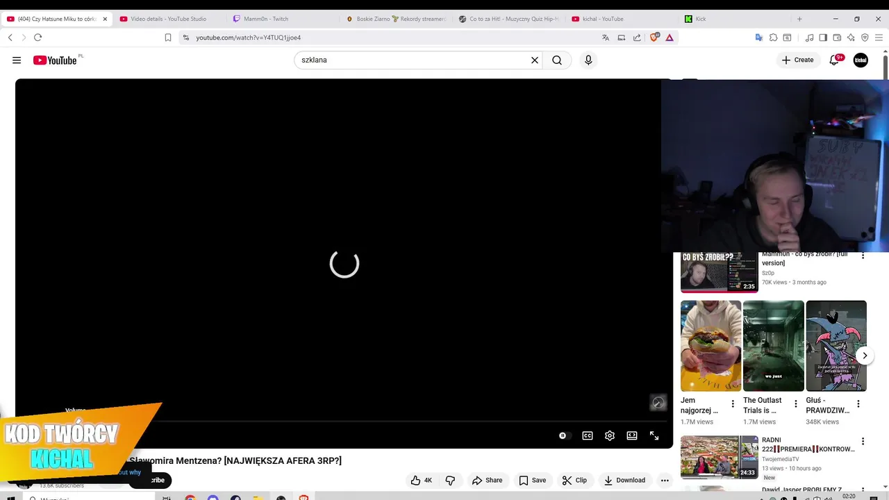Open options for the RADNI 222 PREMIERA video
889x500 pixels.
click(863, 441)
